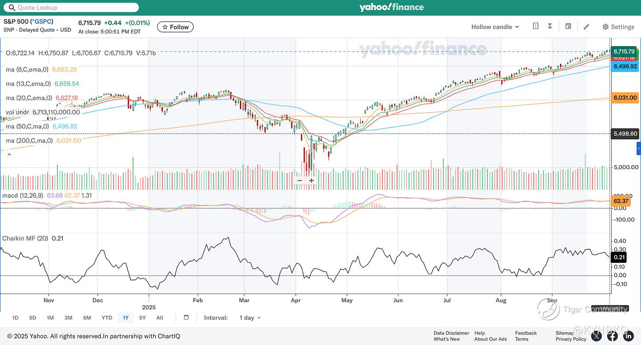Open the date range calendar picker
The width and height of the screenshot is (641, 345).
186,317
